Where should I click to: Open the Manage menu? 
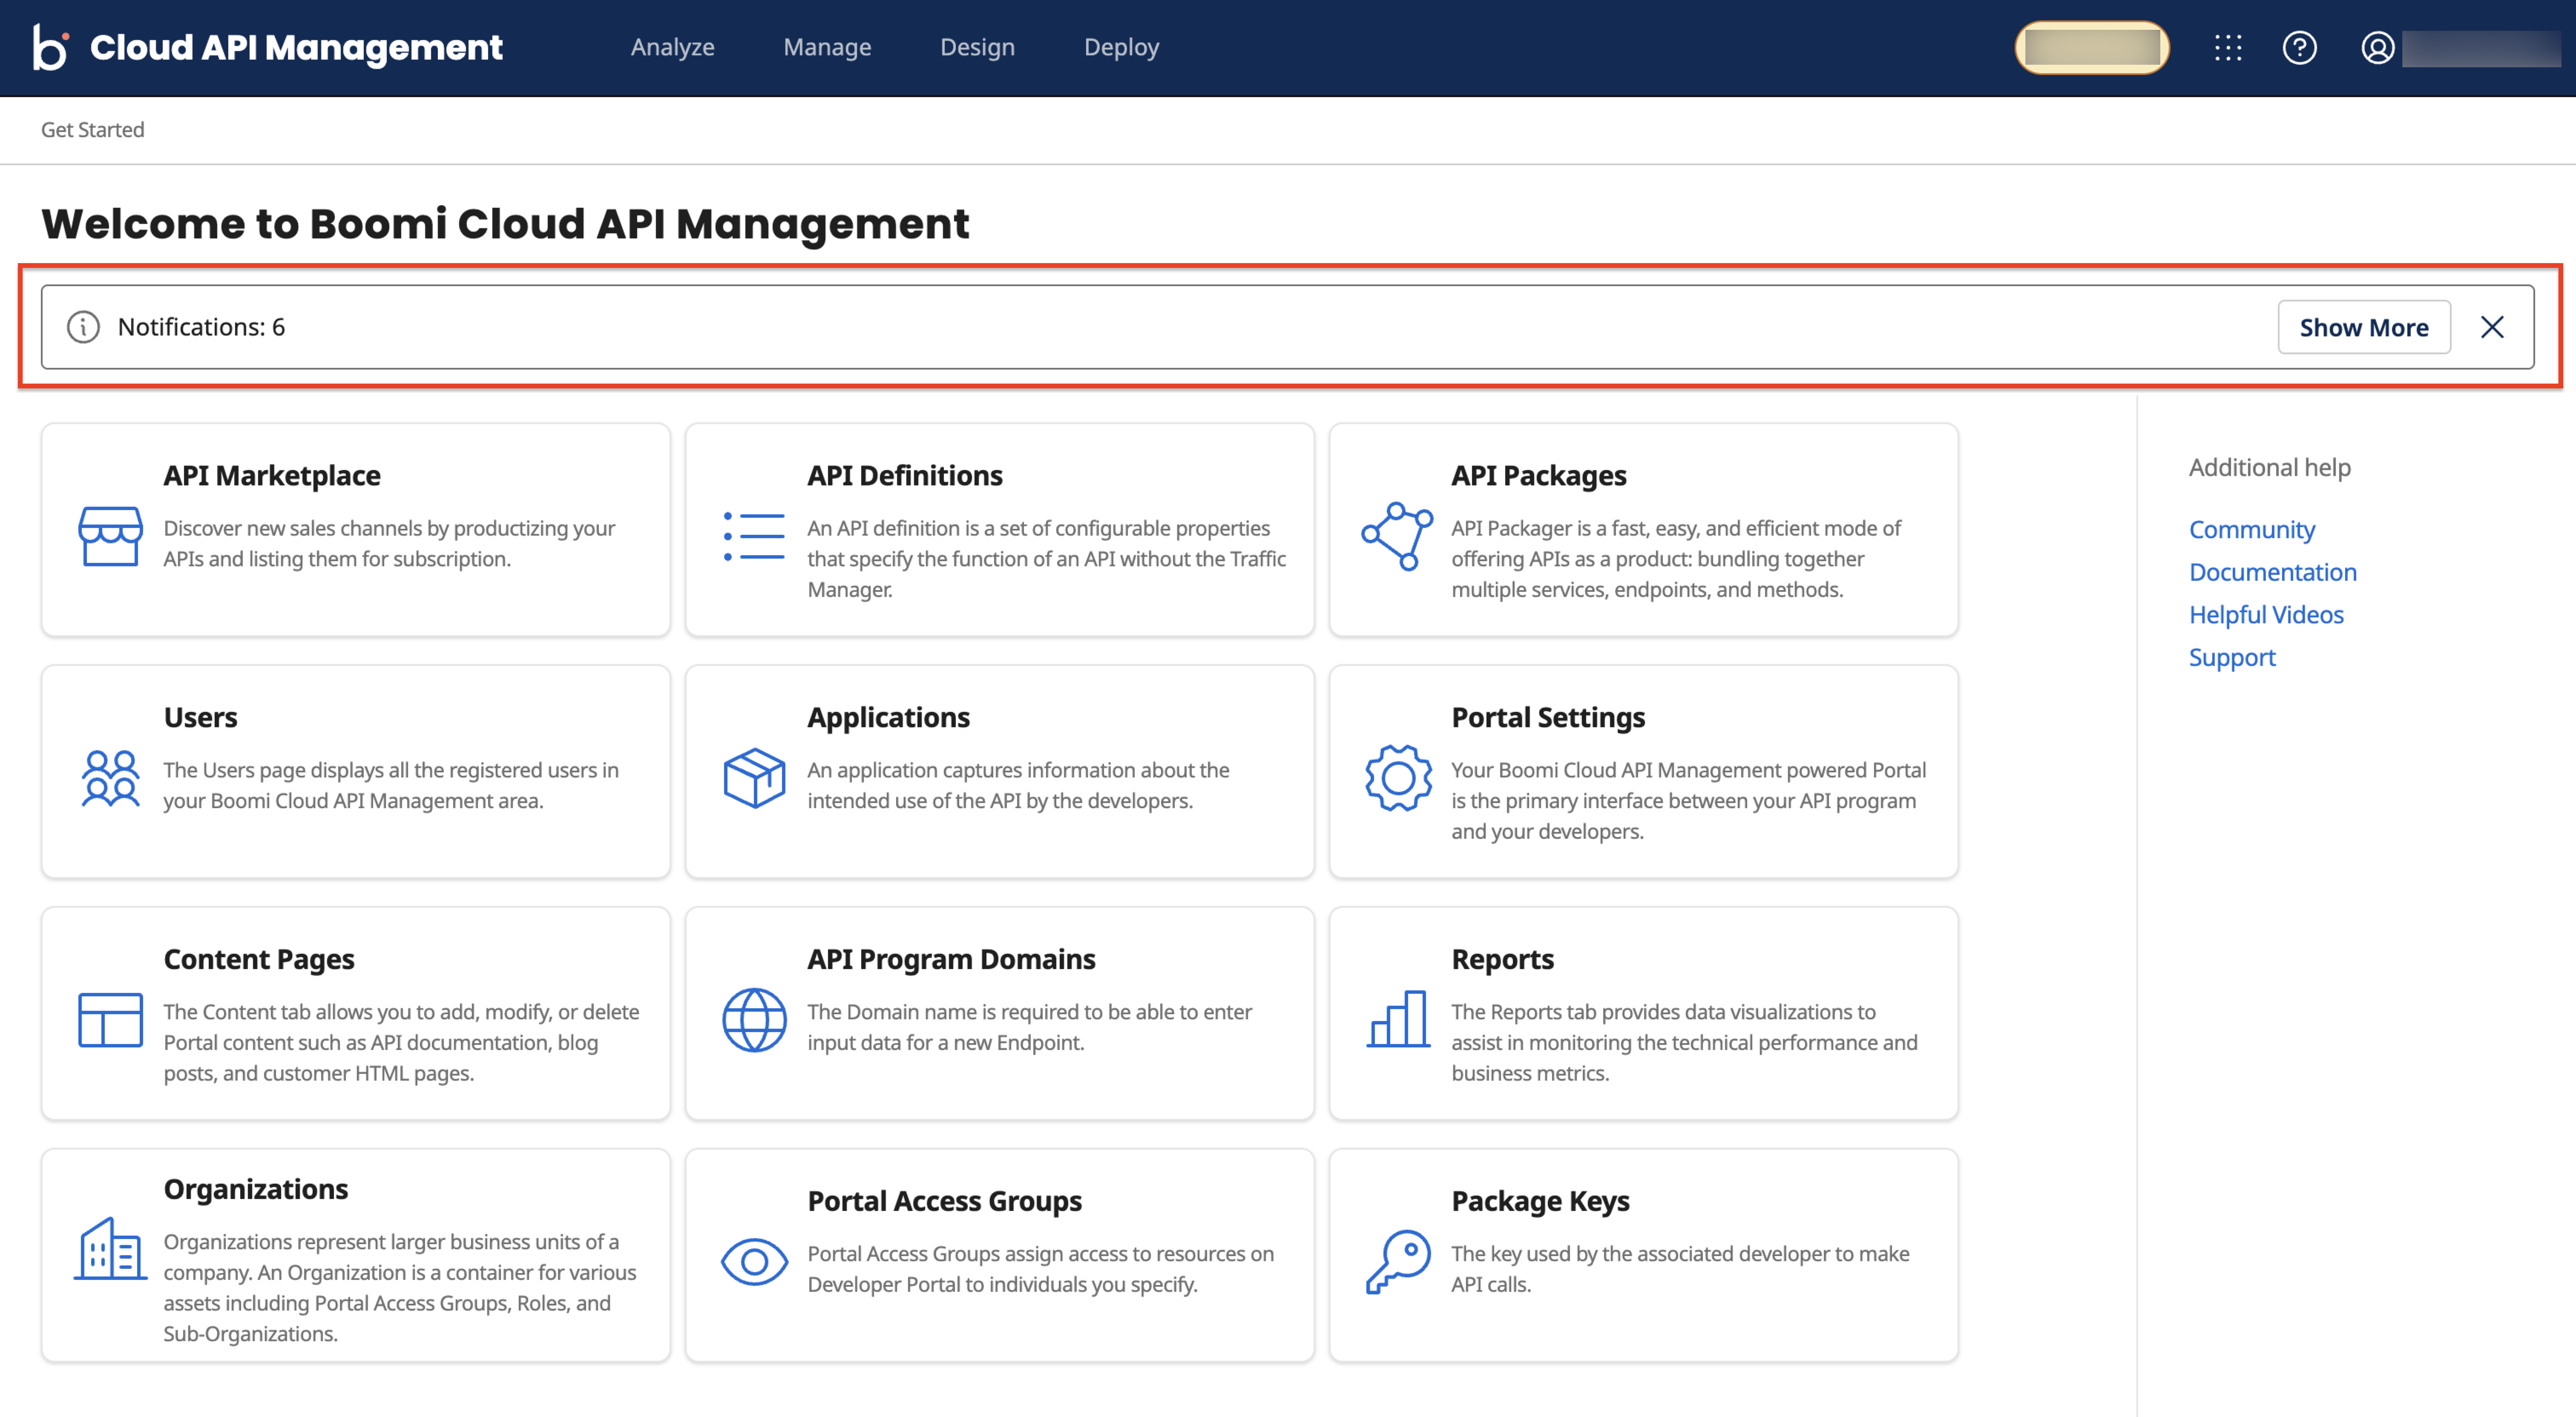[827, 47]
